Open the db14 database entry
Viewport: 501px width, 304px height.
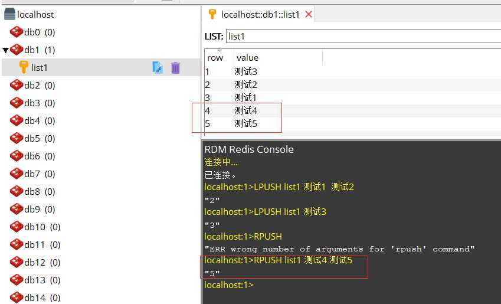click(41, 298)
